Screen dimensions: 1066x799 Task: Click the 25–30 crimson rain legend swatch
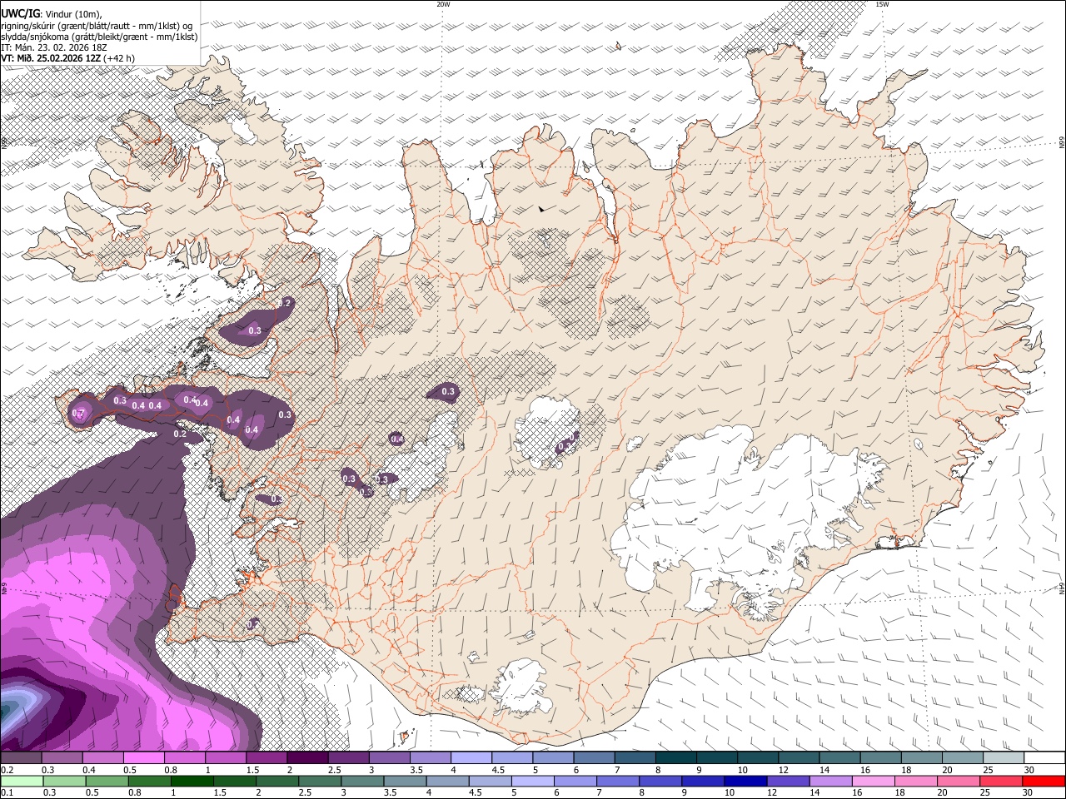tap(1000, 781)
